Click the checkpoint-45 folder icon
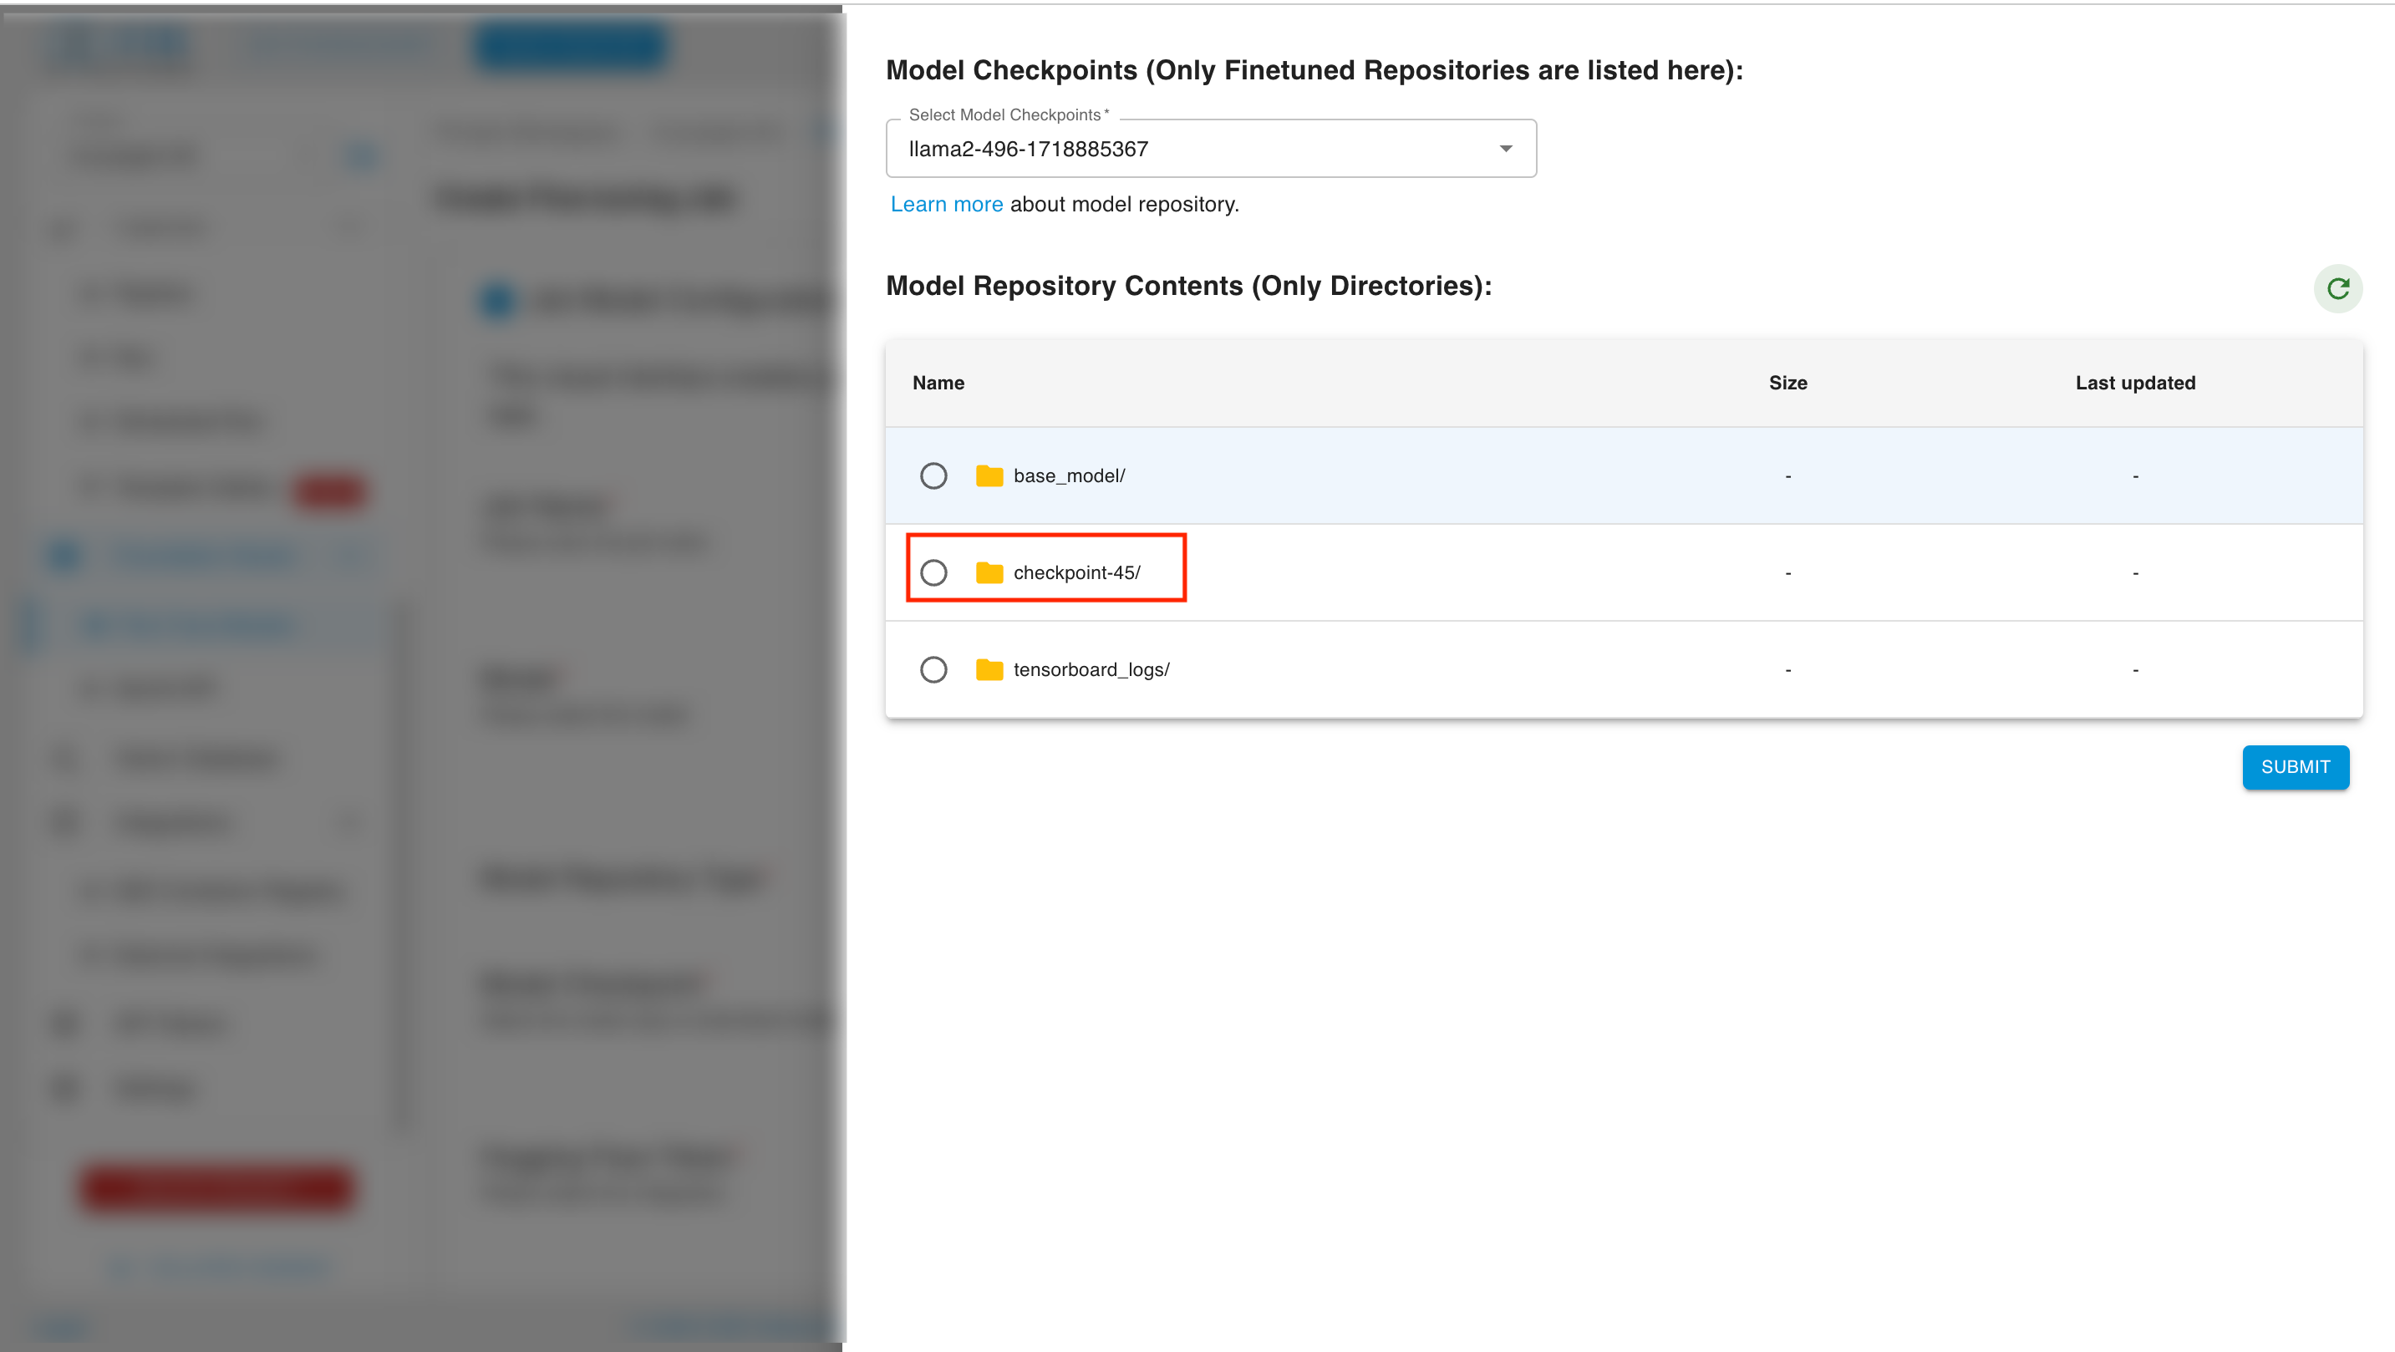Screen dimensions: 2395x1352 click(989, 572)
